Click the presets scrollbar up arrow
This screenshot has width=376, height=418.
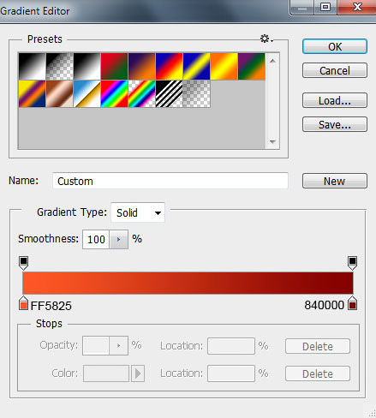pyautogui.click(x=272, y=61)
